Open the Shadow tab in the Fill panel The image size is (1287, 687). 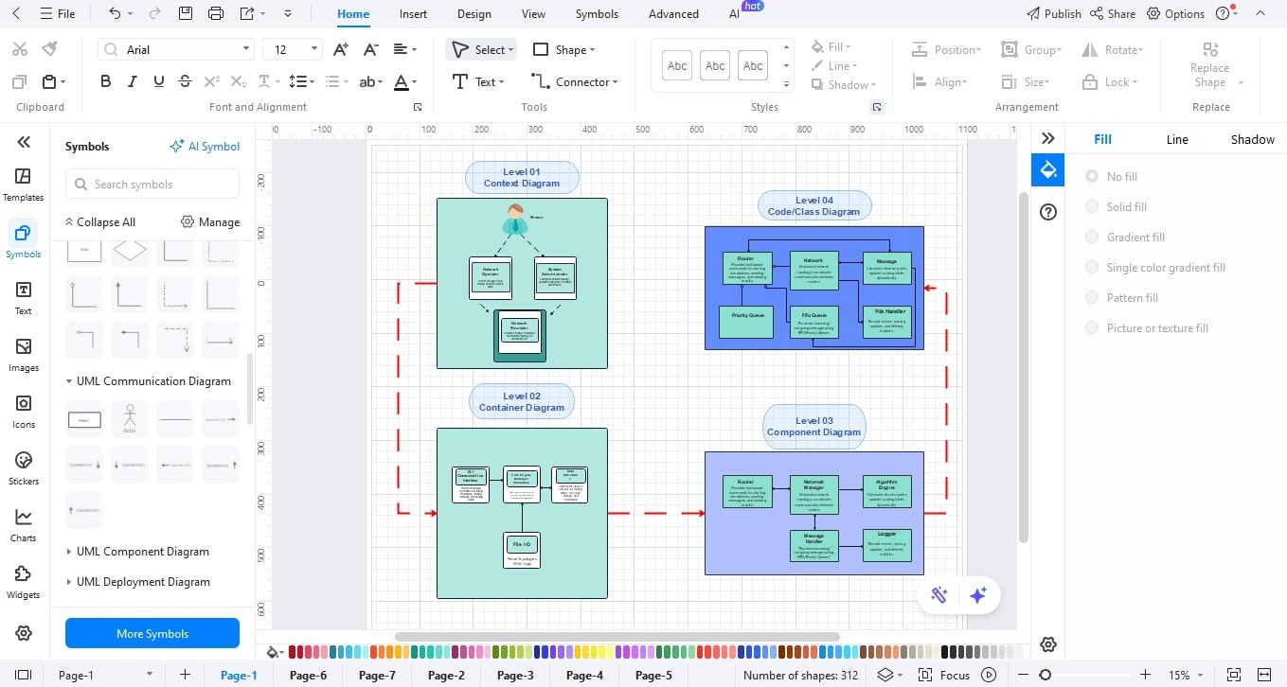tap(1252, 139)
